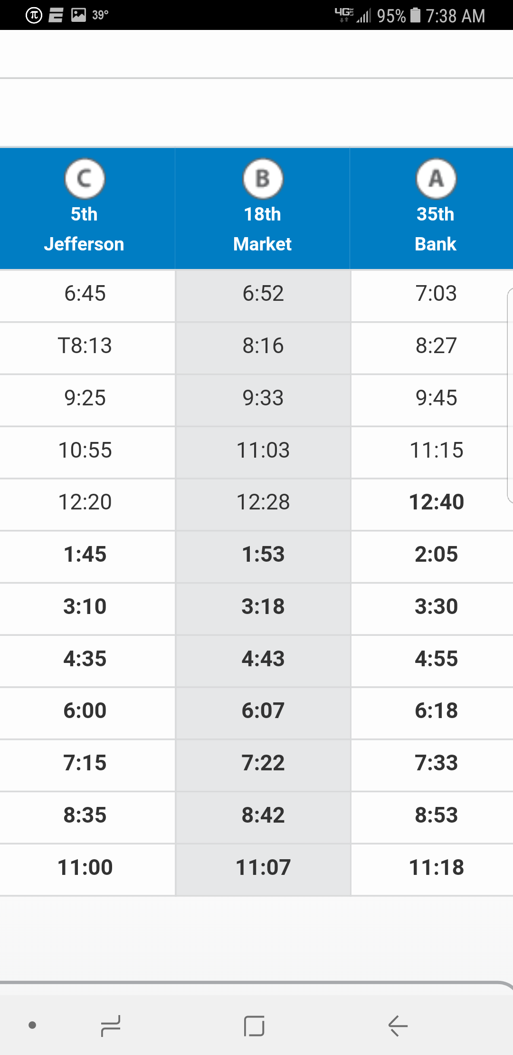Select the 7:33 time at 35th Bank
513x1055 pixels.
[x=436, y=763]
